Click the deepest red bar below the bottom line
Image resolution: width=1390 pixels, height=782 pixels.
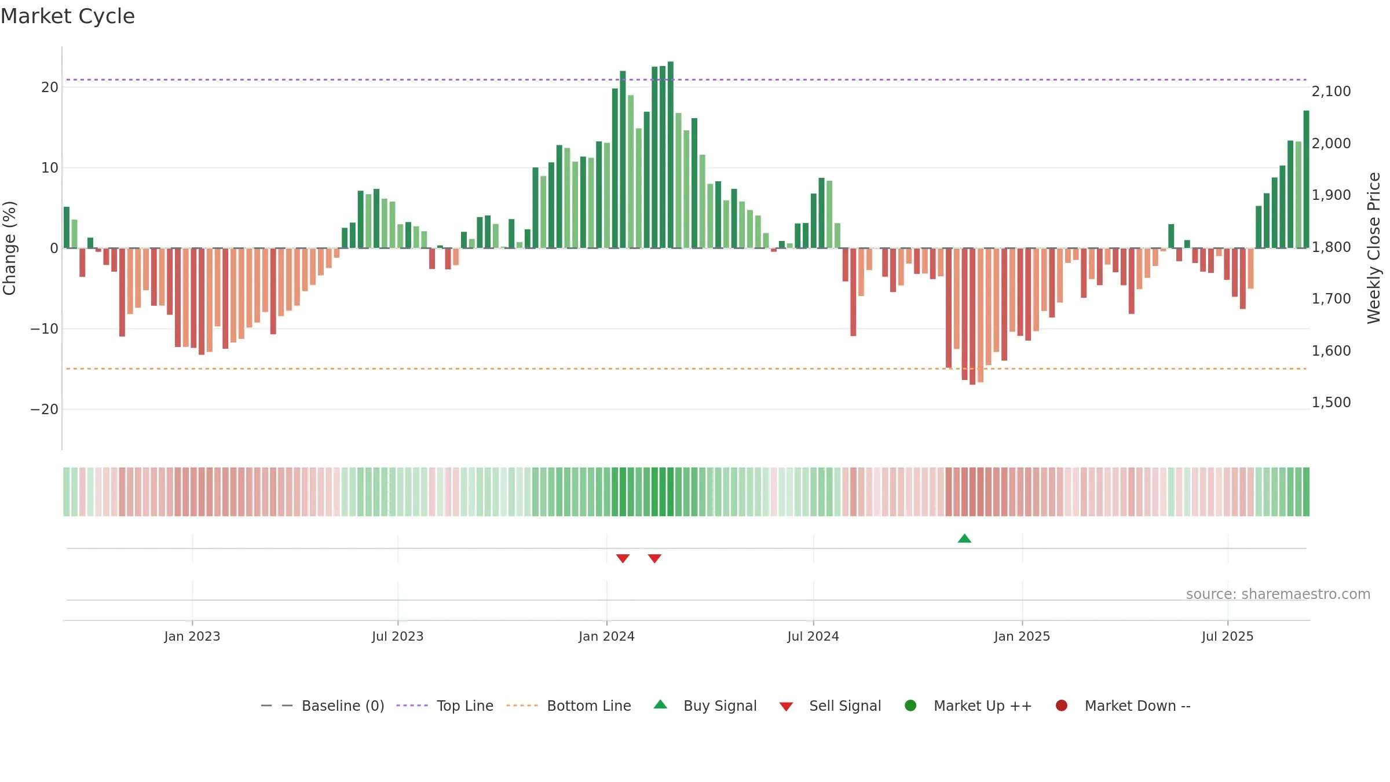972,316
